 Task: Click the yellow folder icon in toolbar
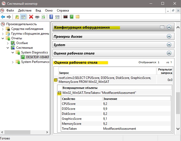[78, 17]
